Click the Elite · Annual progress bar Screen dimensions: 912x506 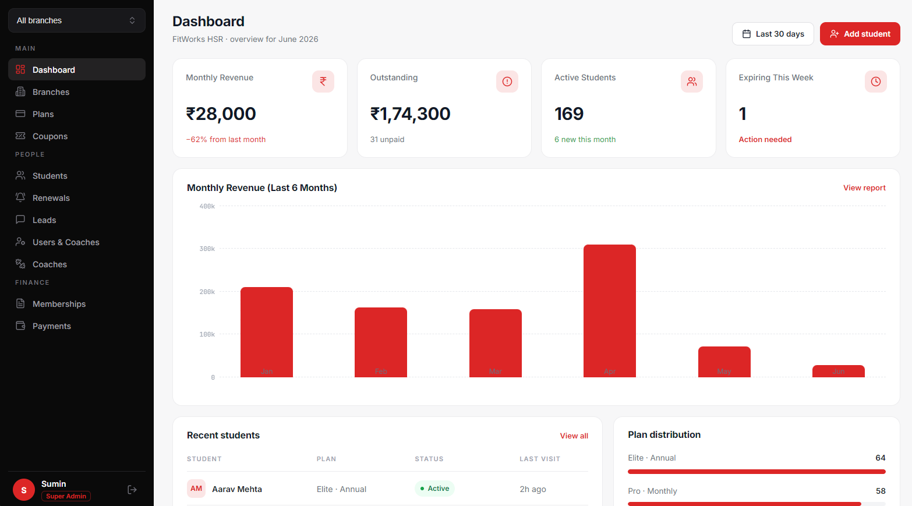pos(757,472)
